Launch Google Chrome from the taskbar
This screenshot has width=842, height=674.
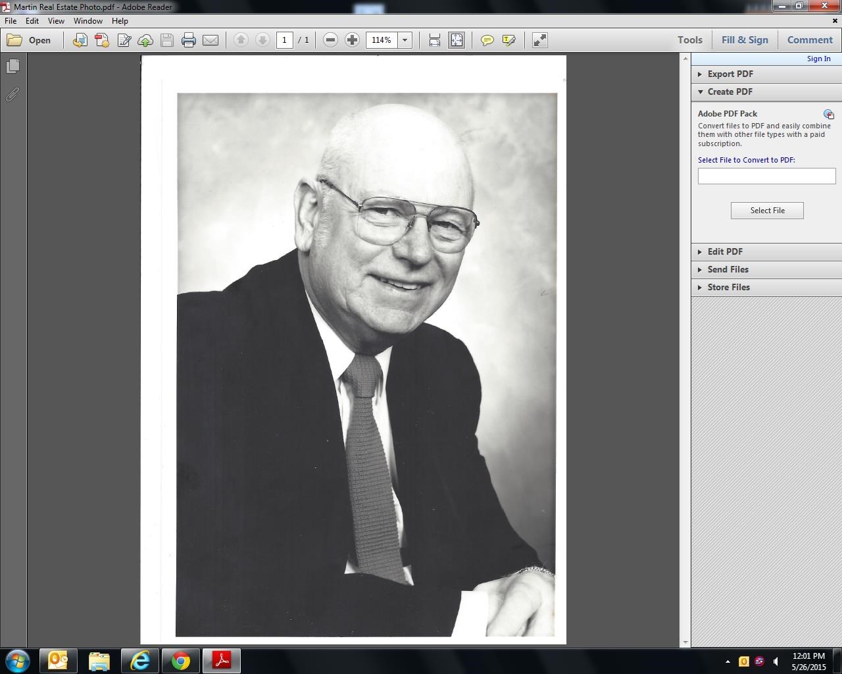click(x=180, y=660)
